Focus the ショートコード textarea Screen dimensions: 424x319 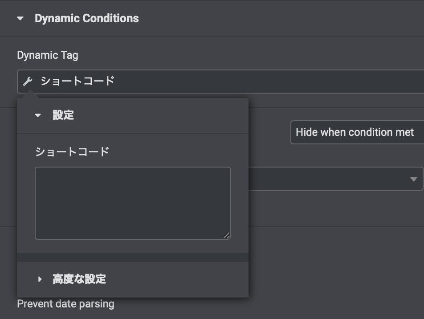[x=133, y=203]
